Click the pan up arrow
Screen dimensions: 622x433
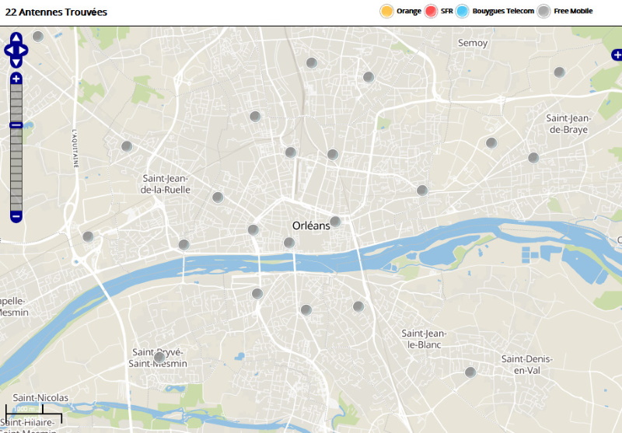16,37
